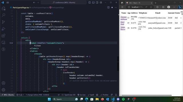Open the notifications bell in status bar
This screenshot has width=183, height=102.
click(116, 95)
